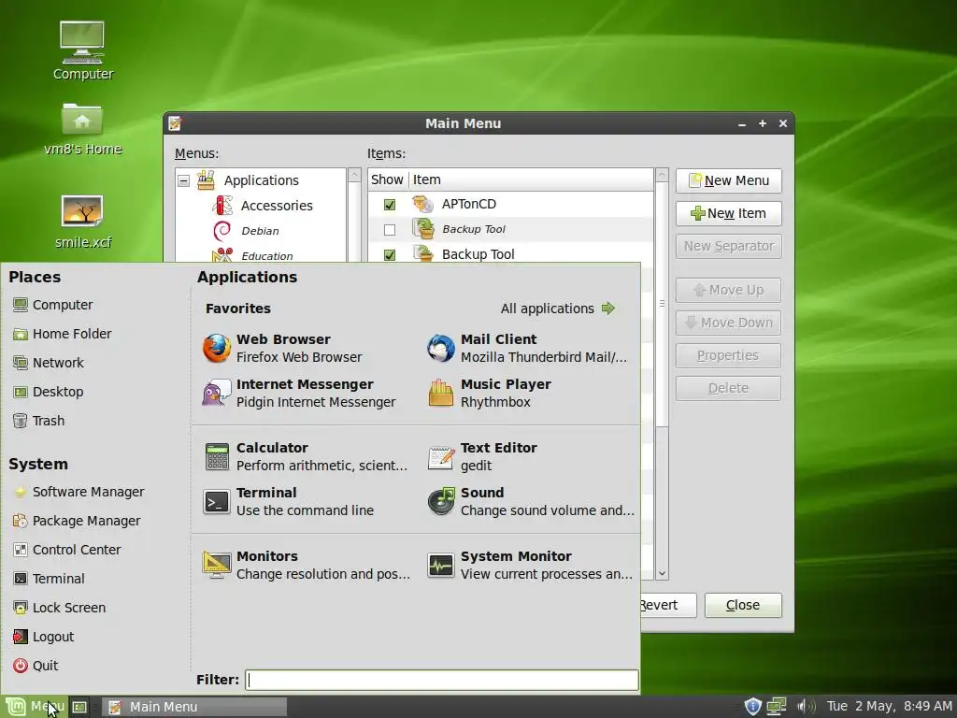Image resolution: width=957 pixels, height=718 pixels.
Task: Open Pidgin Internet Messenger
Action: click(299, 394)
